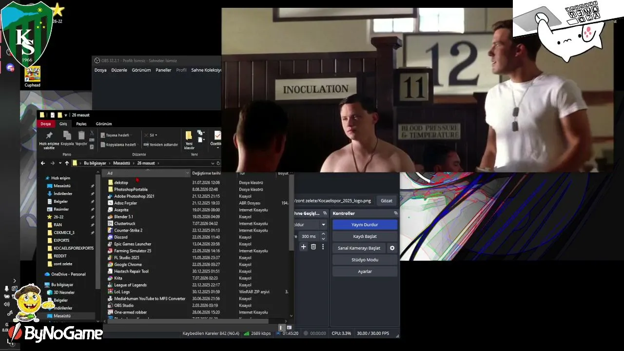Screen dimensions: 624x351
Task: Open the Sil delete dropdown in ribbon
Action: [152, 135]
